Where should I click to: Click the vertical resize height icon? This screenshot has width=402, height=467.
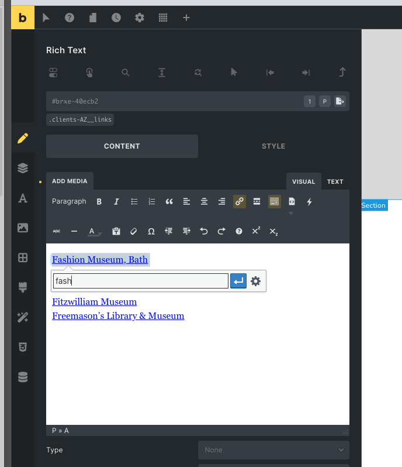pyautogui.click(x=162, y=73)
